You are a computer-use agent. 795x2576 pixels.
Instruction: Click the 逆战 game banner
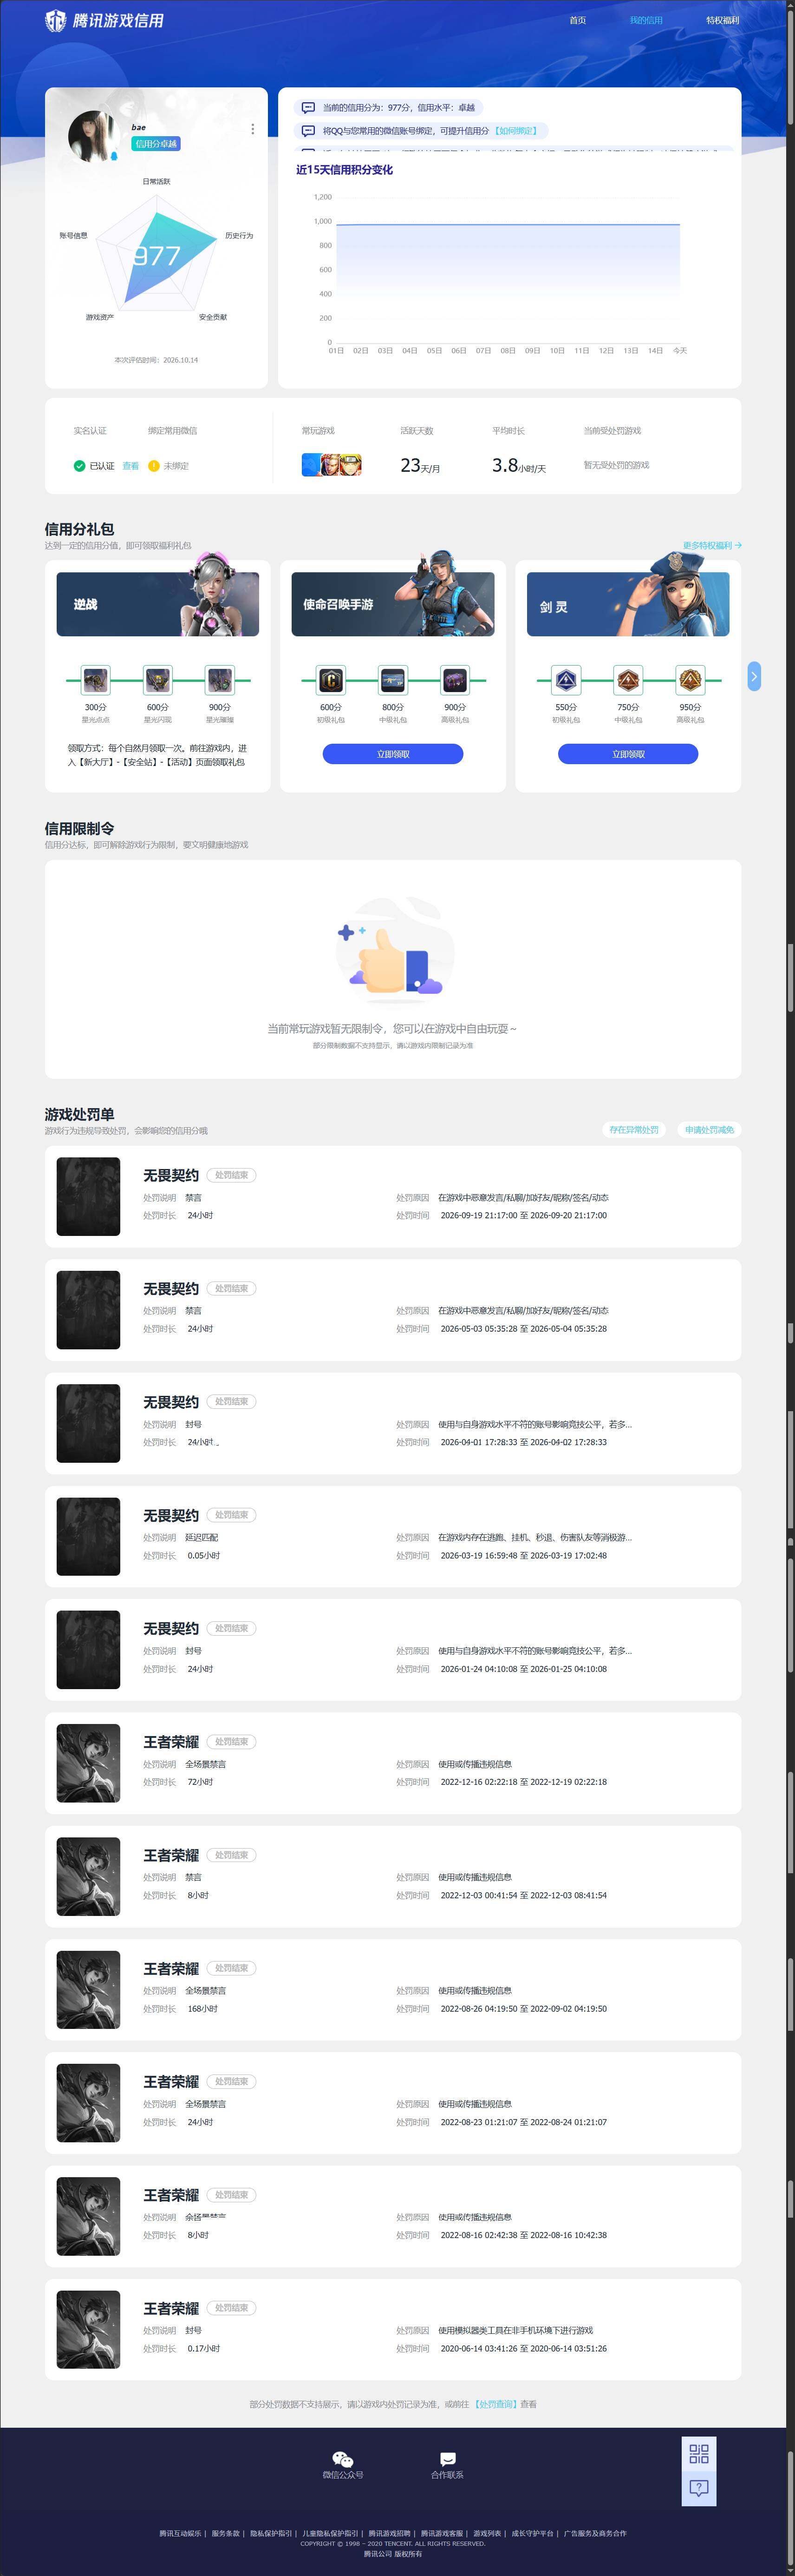point(158,604)
